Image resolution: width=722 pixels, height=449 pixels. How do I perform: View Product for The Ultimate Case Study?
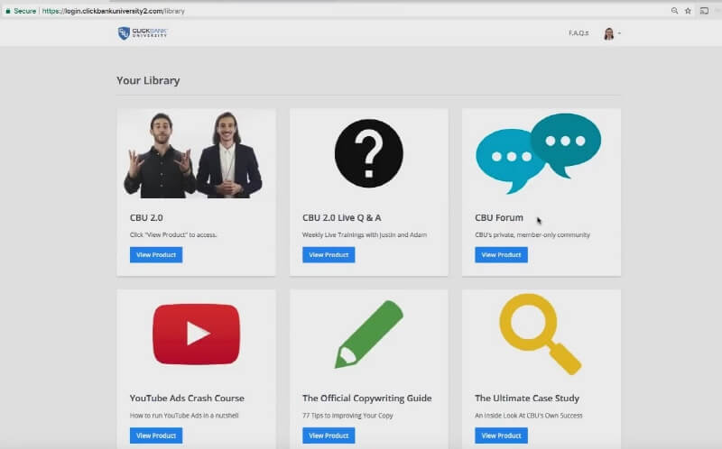(502, 435)
